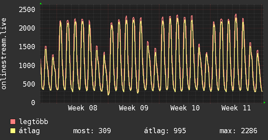Click the Week 10 axis label
Image resolution: width=268 pixels, height=140 pixels.
[x=185, y=108]
